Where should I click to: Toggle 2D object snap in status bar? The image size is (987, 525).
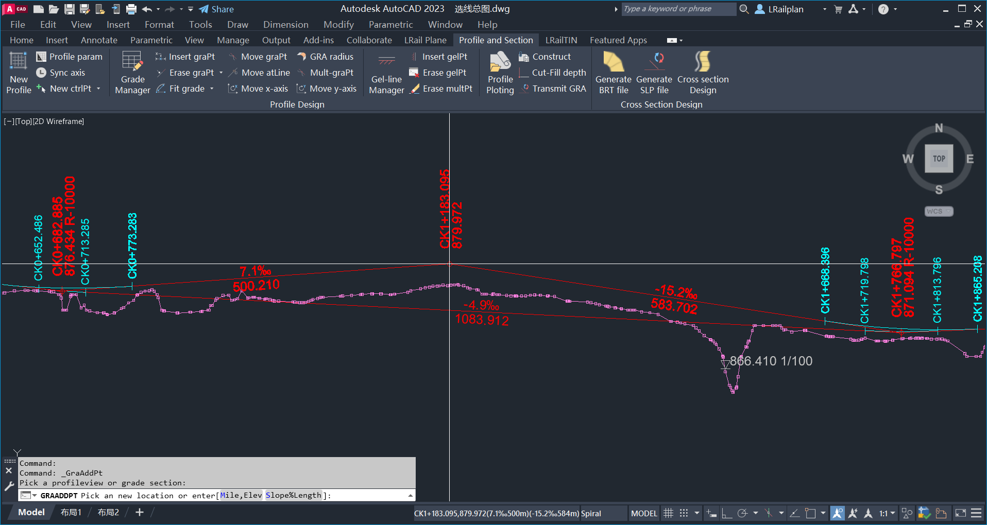click(810, 513)
